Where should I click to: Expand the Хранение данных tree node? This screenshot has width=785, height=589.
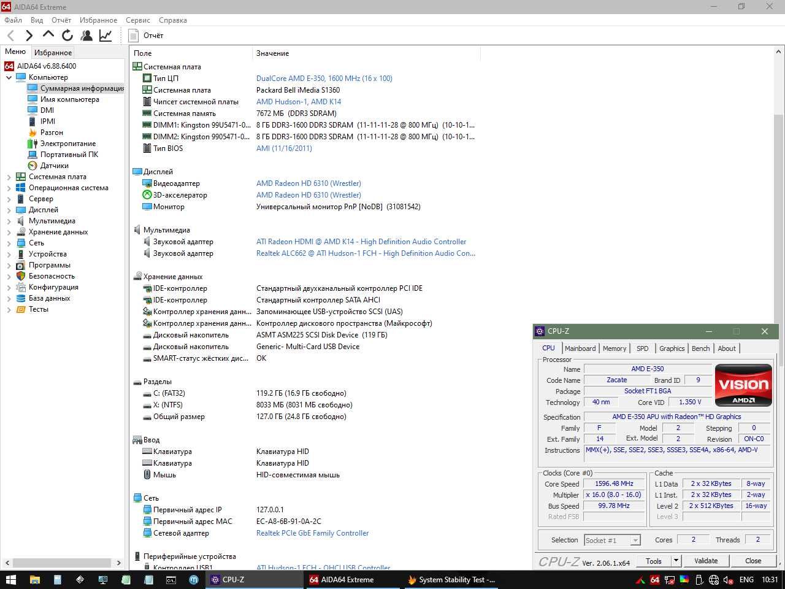click(x=9, y=232)
